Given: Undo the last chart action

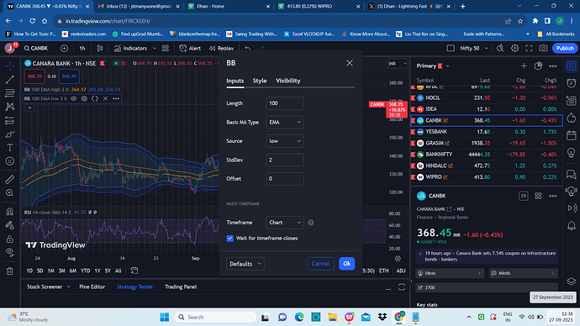Looking at the screenshot, I should (x=248, y=48).
